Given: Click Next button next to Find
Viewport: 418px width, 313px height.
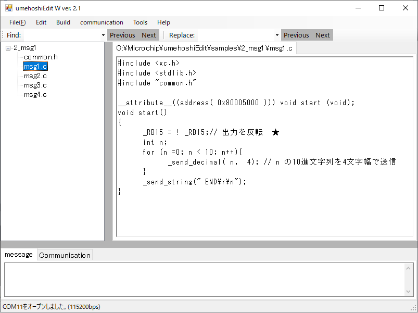Looking at the screenshot, I should [149, 35].
